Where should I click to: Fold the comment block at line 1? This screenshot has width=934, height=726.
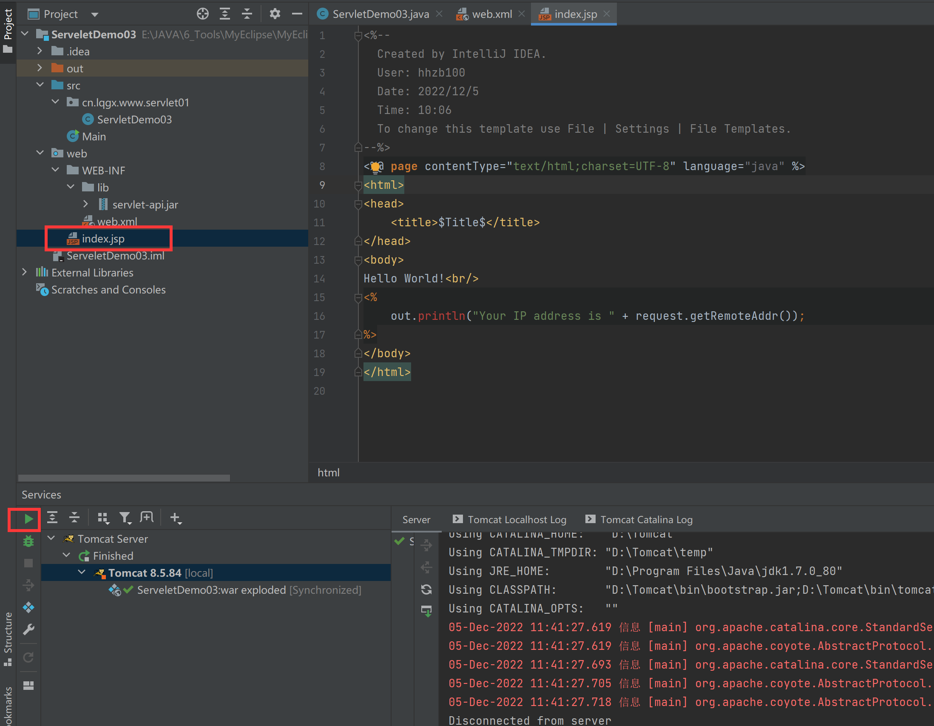[x=358, y=36]
